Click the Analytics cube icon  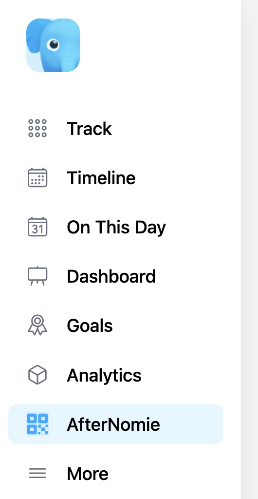pos(37,375)
